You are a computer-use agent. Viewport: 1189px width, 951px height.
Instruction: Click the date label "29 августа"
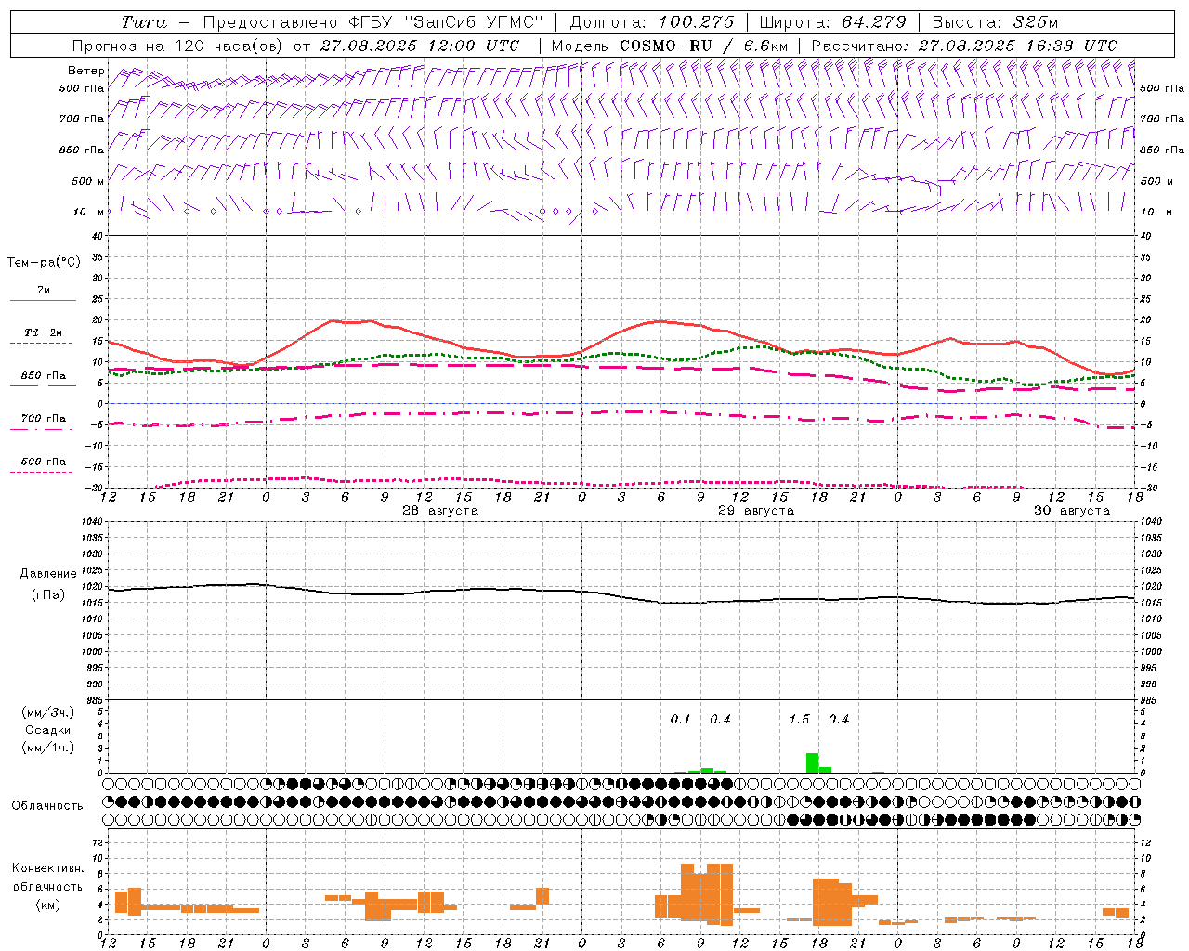point(756,511)
